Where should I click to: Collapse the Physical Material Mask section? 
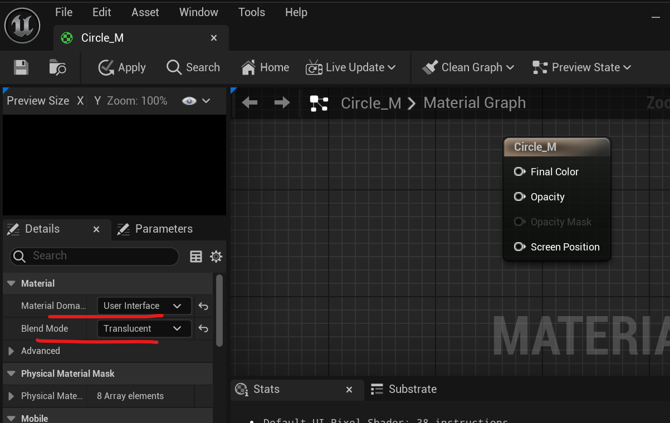point(11,373)
